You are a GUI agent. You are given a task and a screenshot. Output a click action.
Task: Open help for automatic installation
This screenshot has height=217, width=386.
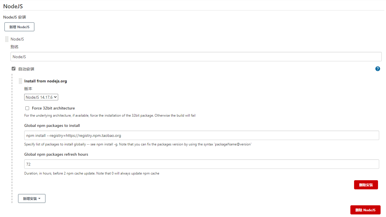[x=378, y=69]
